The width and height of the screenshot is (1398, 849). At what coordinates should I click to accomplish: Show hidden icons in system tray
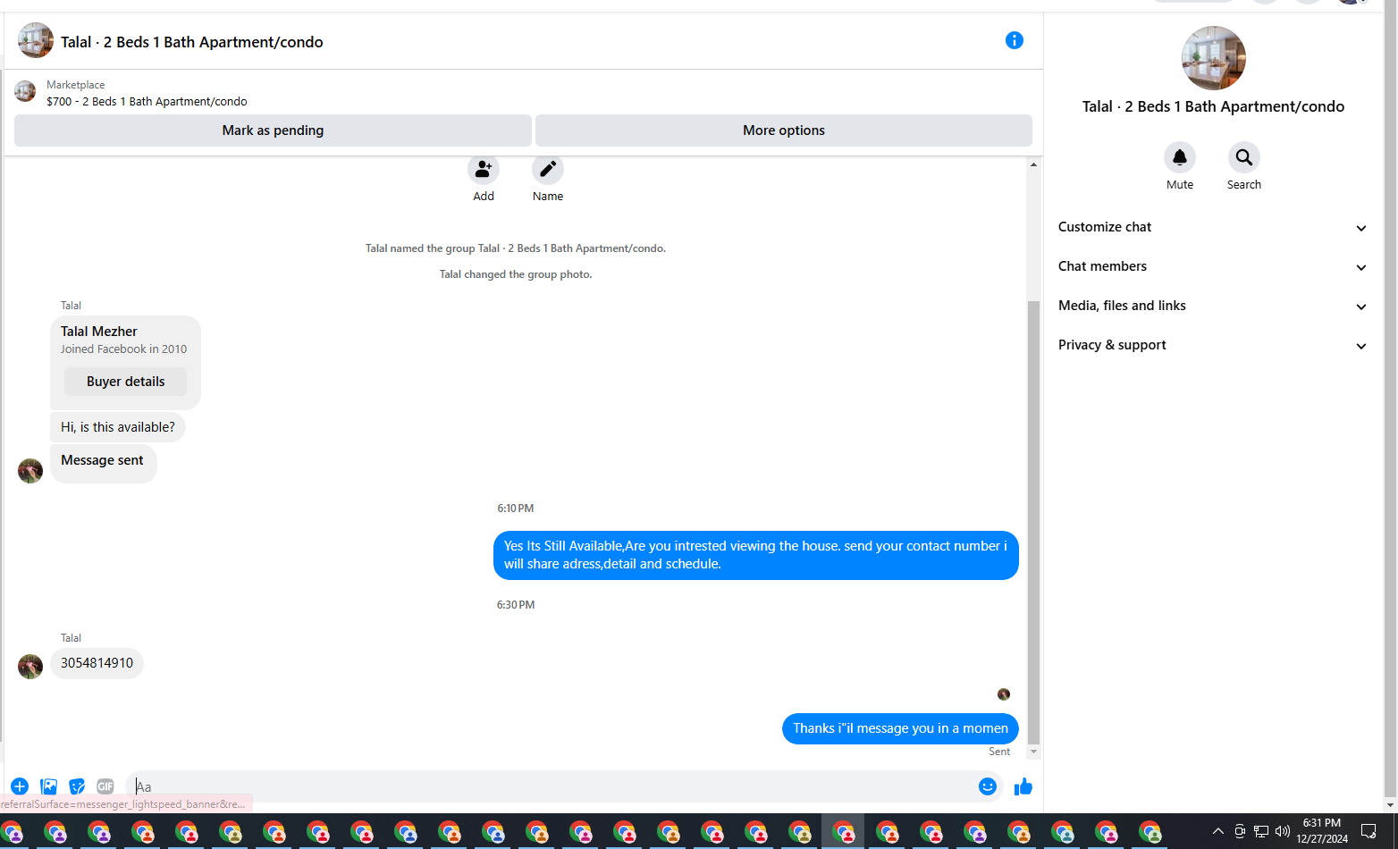[x=1217, y=831]
